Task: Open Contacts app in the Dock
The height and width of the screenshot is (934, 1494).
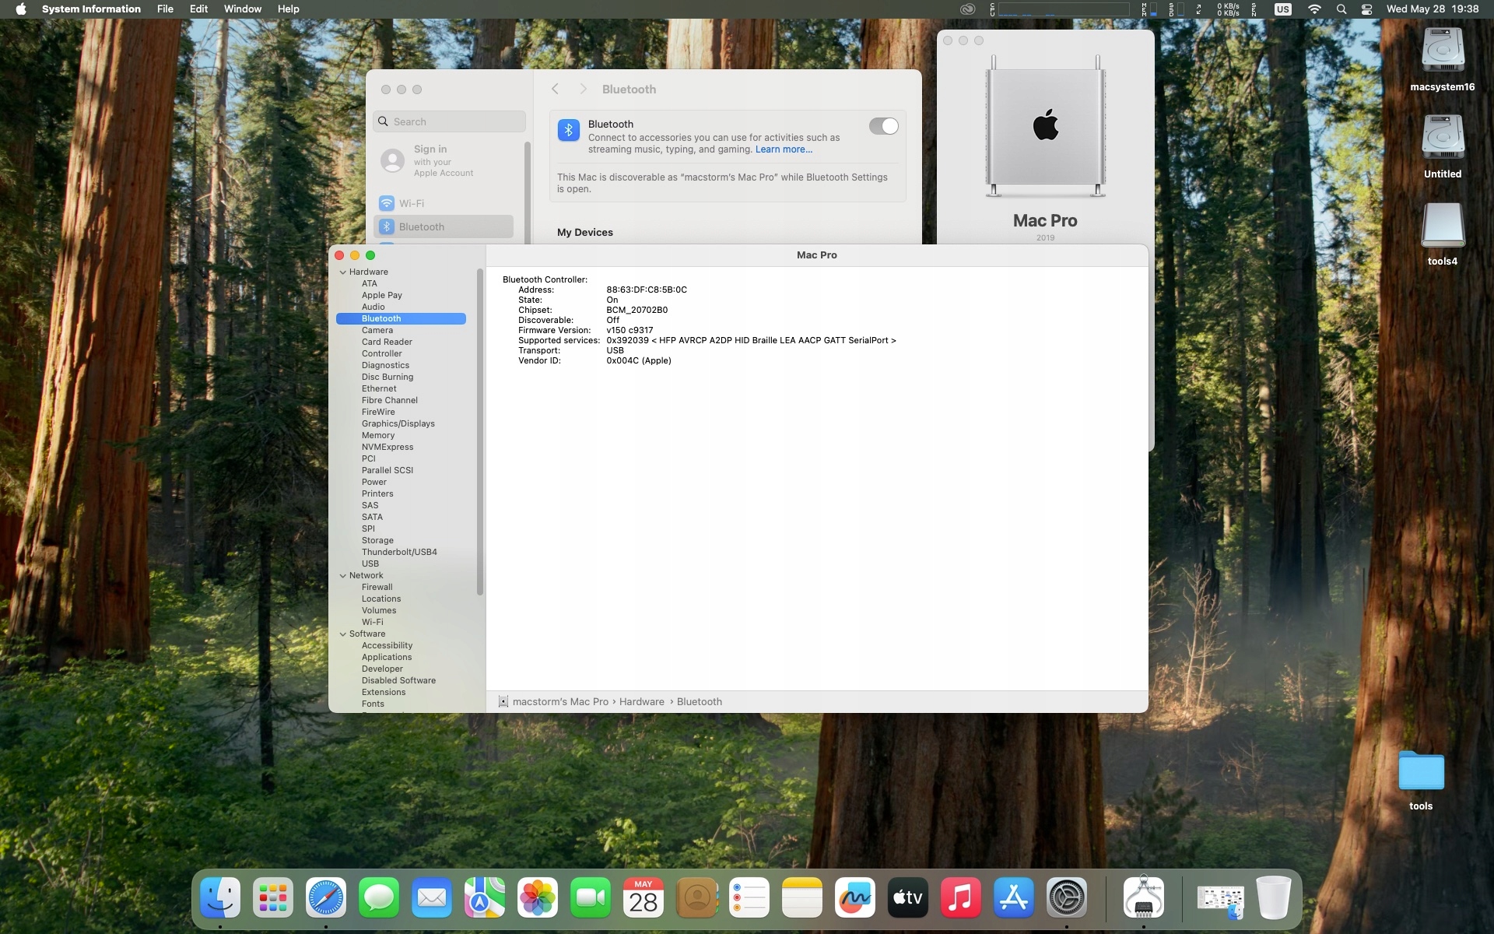Action: 696,897
